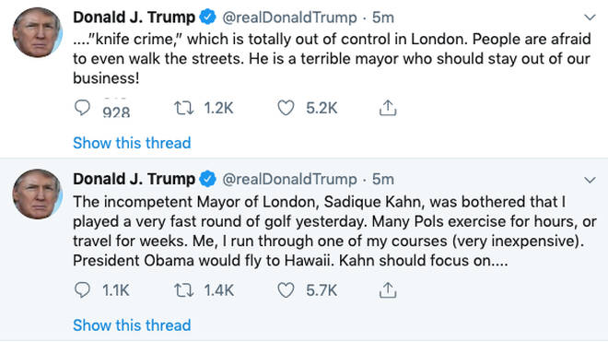Expand options chevron on the second tweet
This screenshot has width=608, height=342.
point(590,180)
